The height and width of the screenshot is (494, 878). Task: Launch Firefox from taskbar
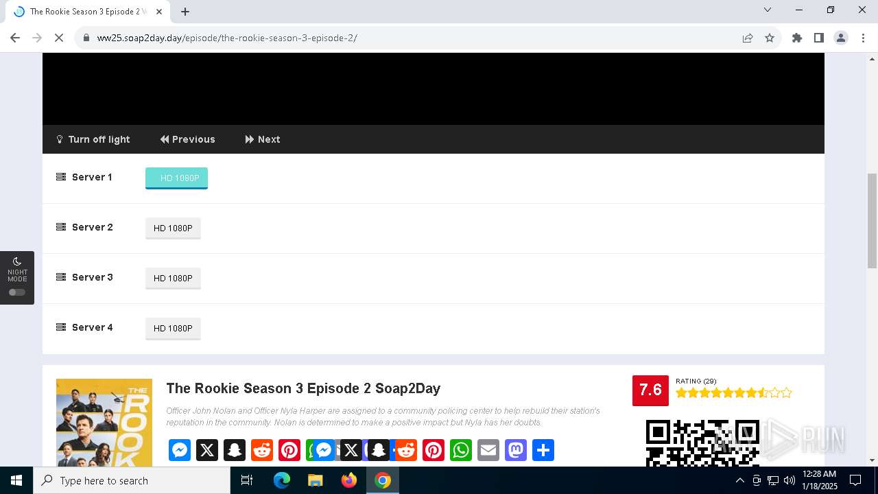coord(349,480)
